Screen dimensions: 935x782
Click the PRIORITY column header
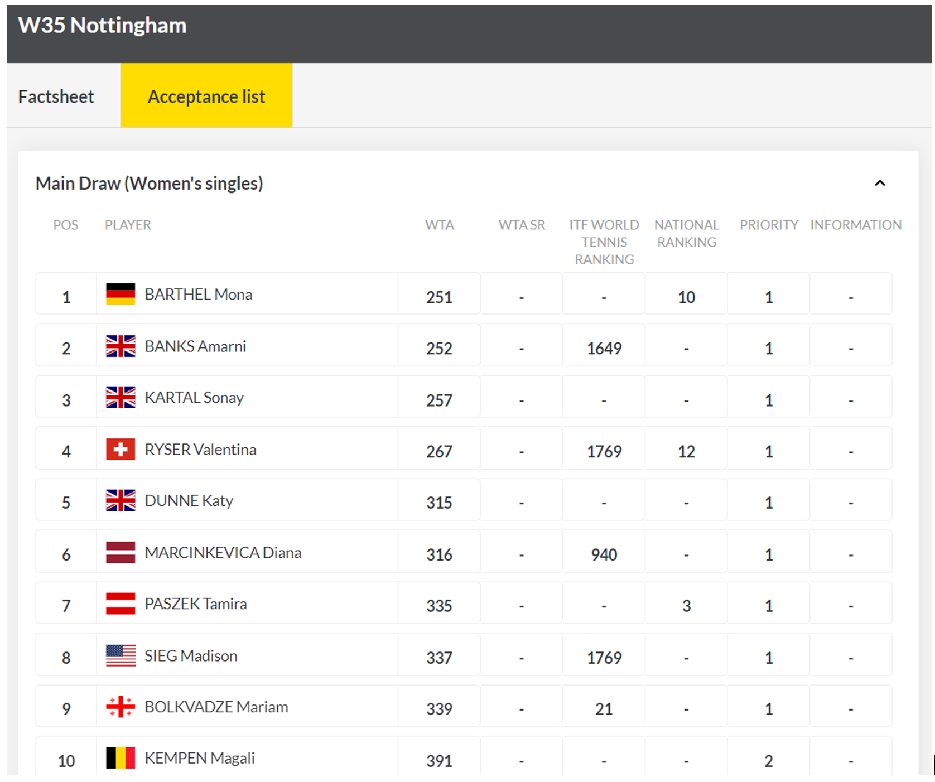click(769, 225)
